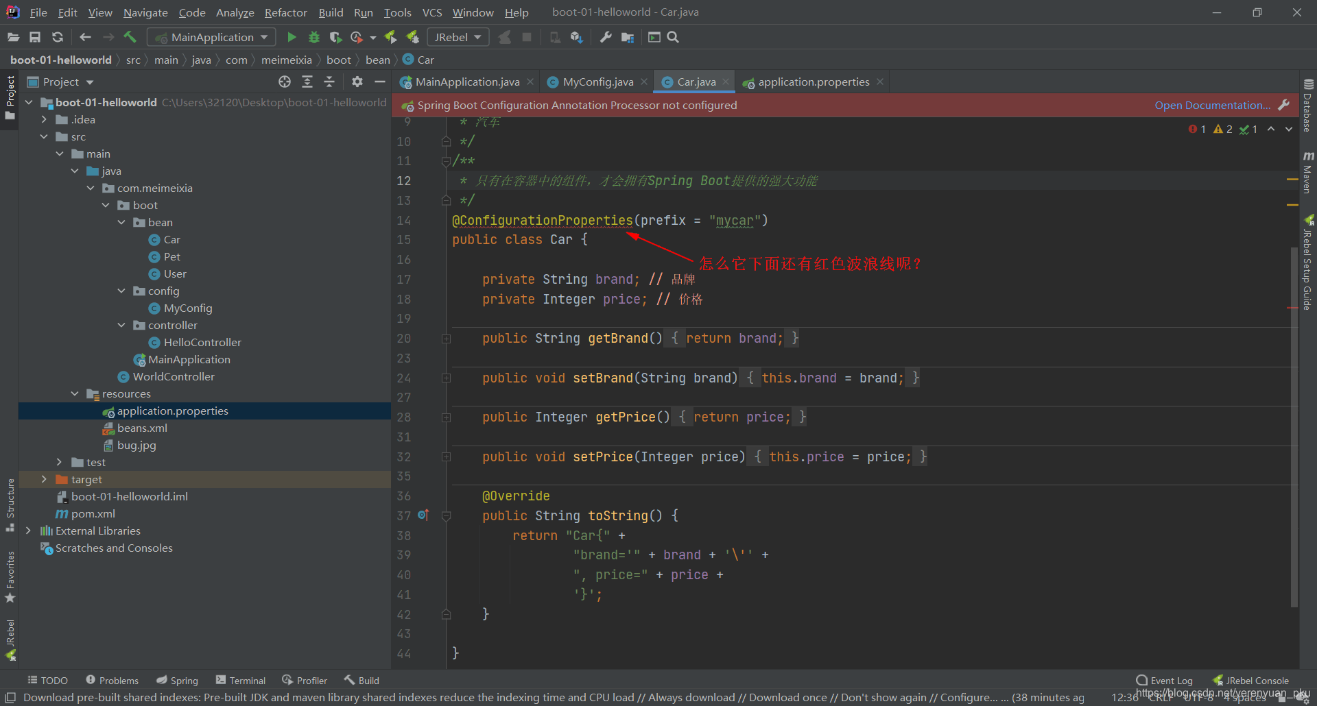Open Project panel gear options
The height and width of the screenshot is (706, 1317).
(x=357, y=82)
